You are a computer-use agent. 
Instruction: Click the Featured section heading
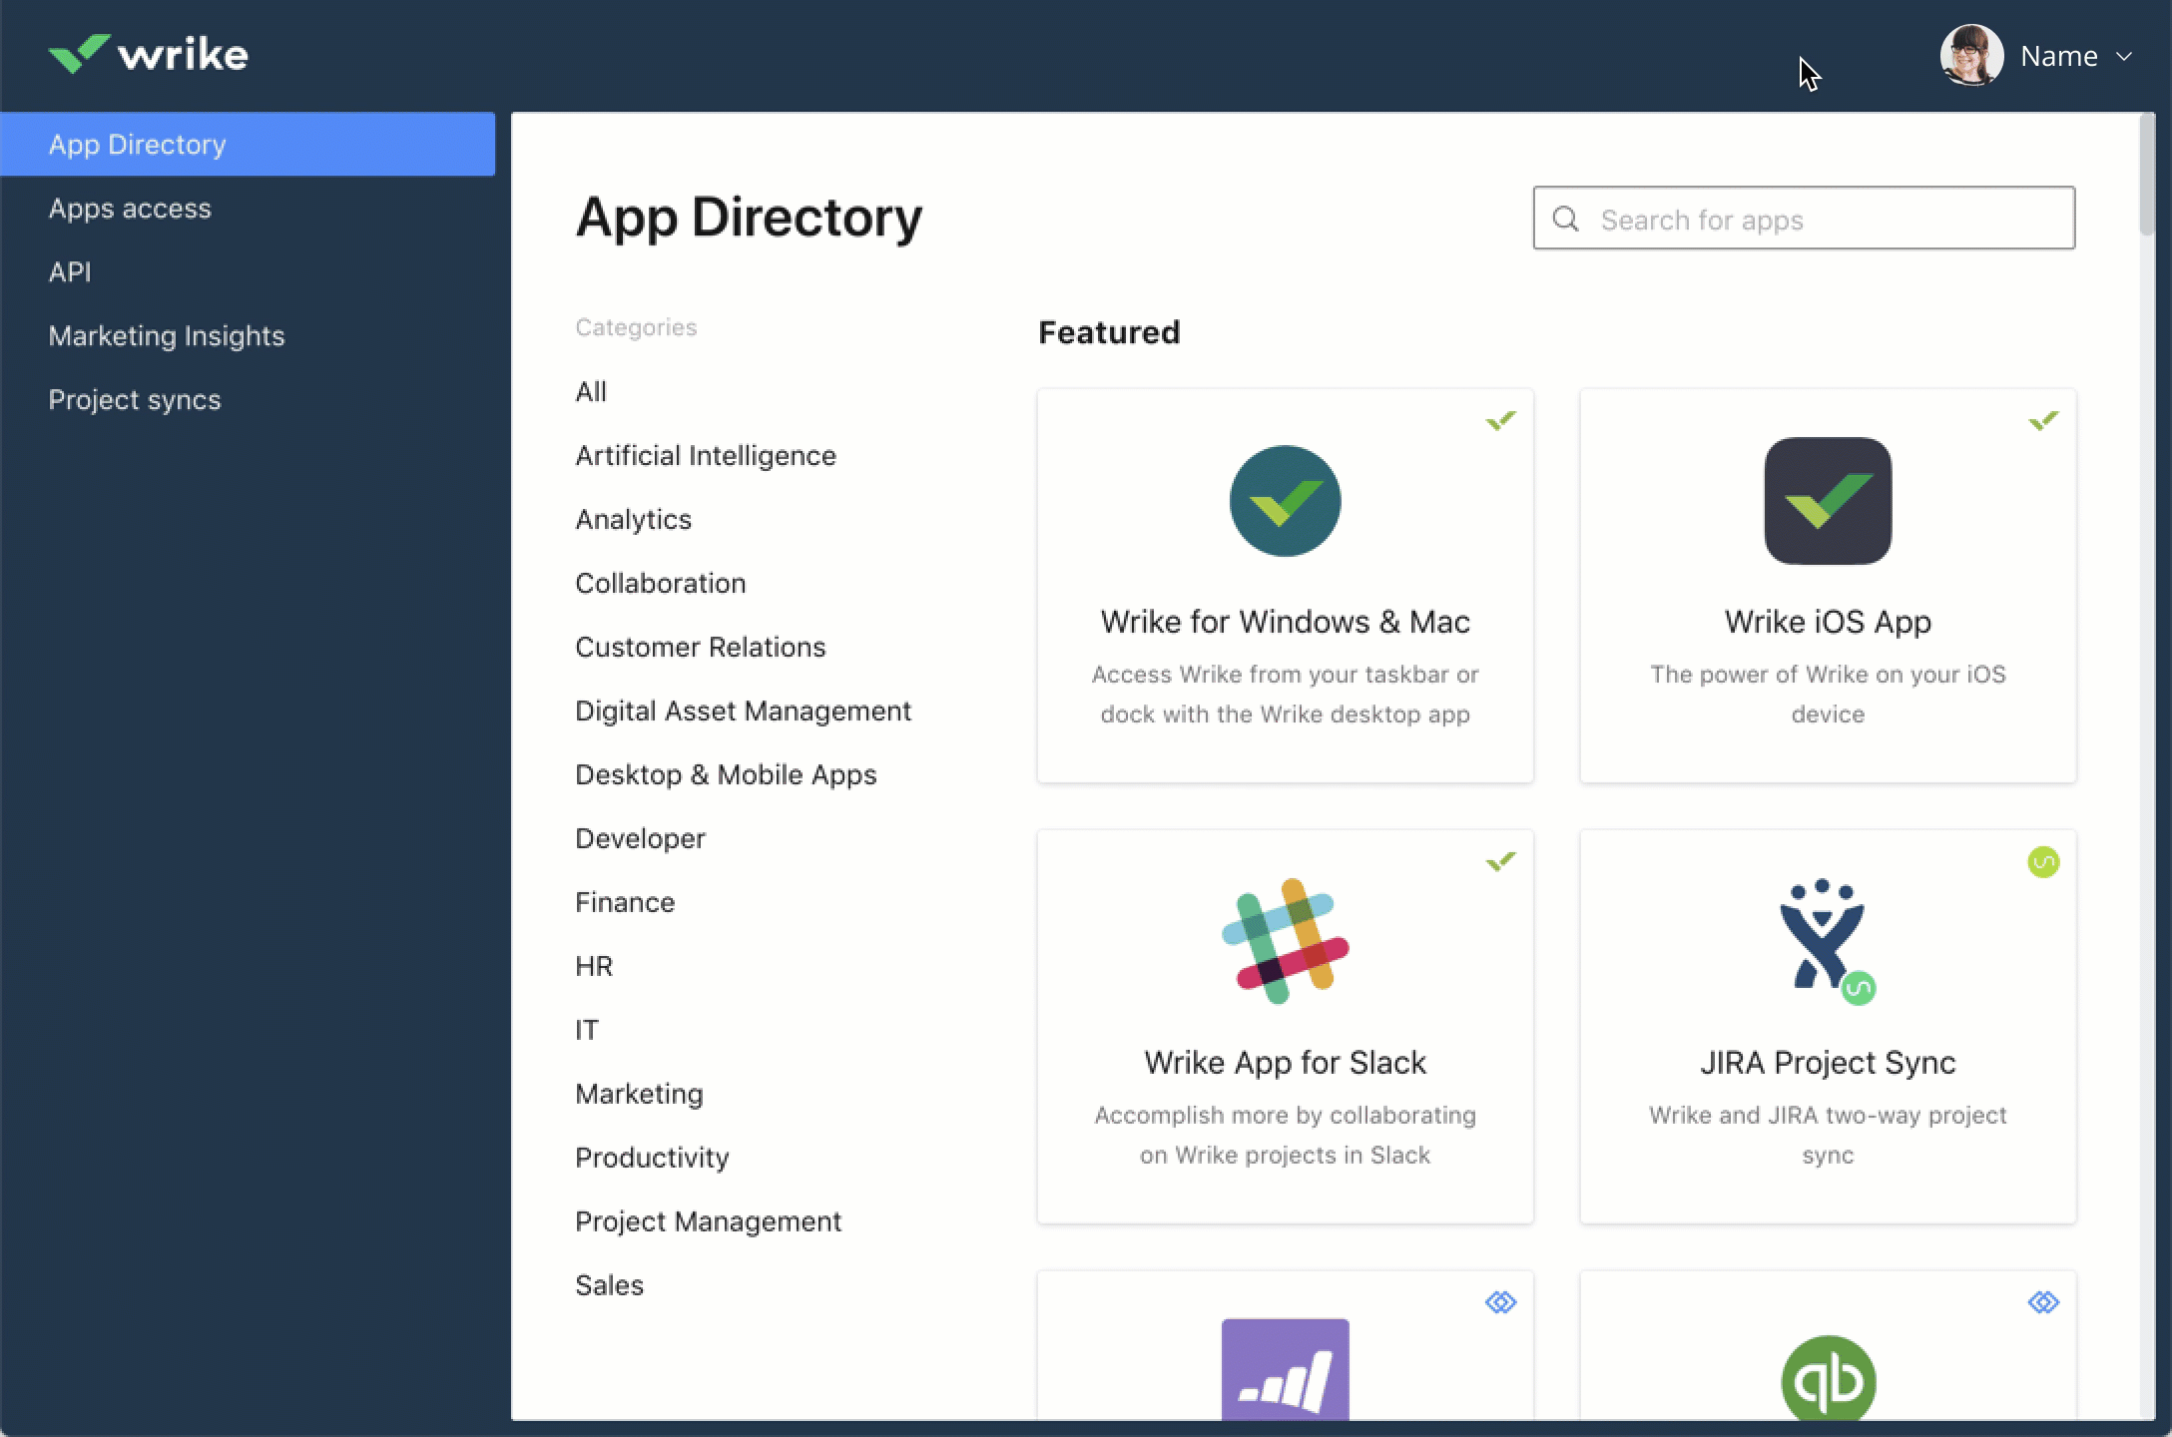coord(1109,331)
